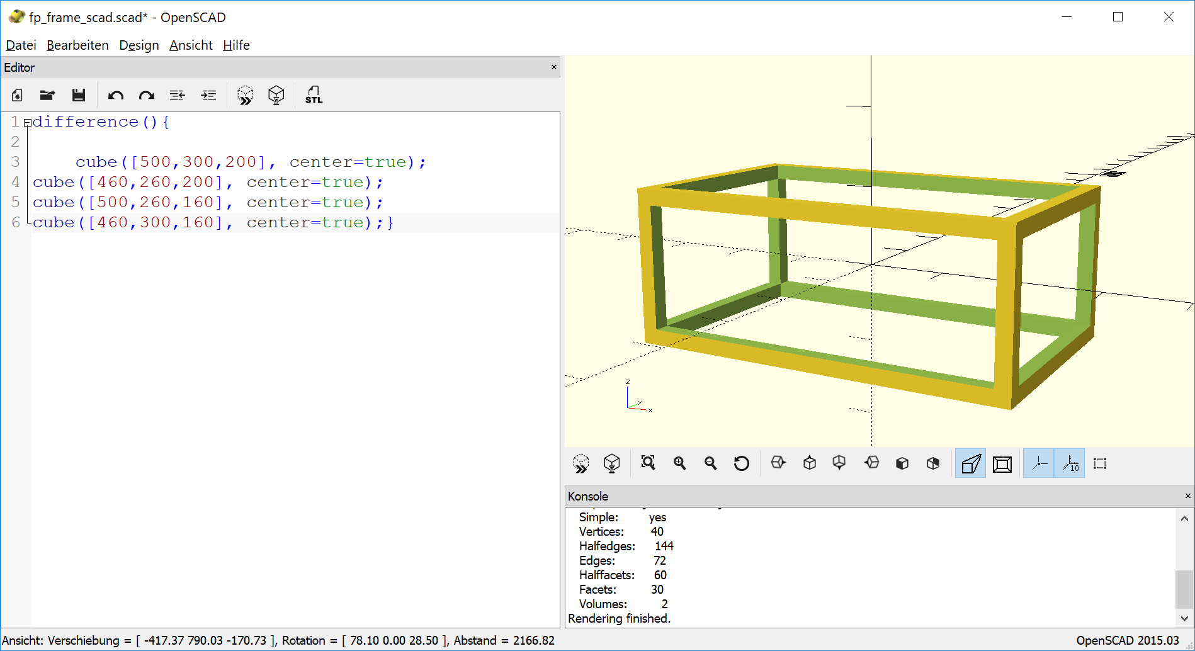Zoom out of the 3D view
This screenshot has width=1195, height=651.
coord(710,463)
